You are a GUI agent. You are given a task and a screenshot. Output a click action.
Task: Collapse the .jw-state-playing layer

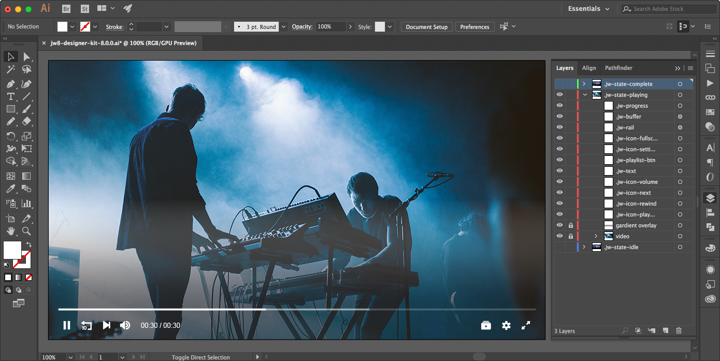pyautogui.click(x=585, y=95)
